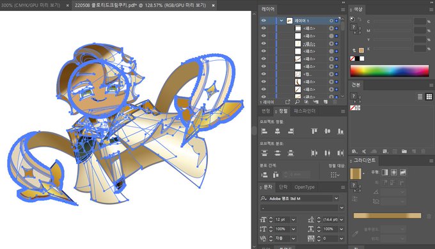Collapse the 레이어 1 layer chevron

[x=281, y=20]
